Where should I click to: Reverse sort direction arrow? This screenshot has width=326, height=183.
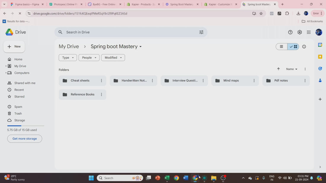tap(278, 69)
